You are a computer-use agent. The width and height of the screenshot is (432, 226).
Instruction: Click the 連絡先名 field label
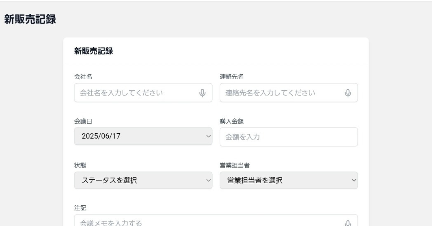pos(232,77)
